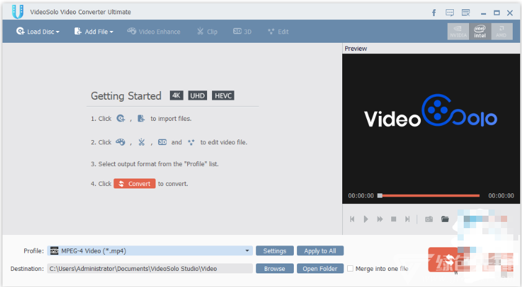Viewport: 522px width, 287px height.
Task: Open the Facebook page icon
Action: (x=434, y=12)
